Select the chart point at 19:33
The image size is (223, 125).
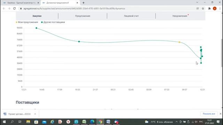point(79,42)
